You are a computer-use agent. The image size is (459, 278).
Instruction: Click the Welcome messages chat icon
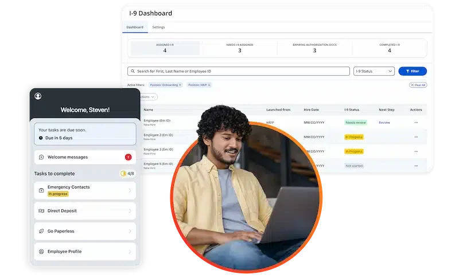click(x=41, y=157)
